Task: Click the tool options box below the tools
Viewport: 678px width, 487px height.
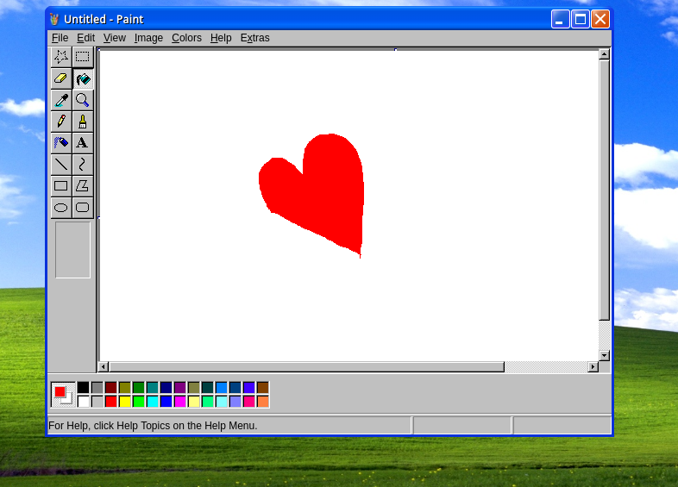Action: [72, 250]
